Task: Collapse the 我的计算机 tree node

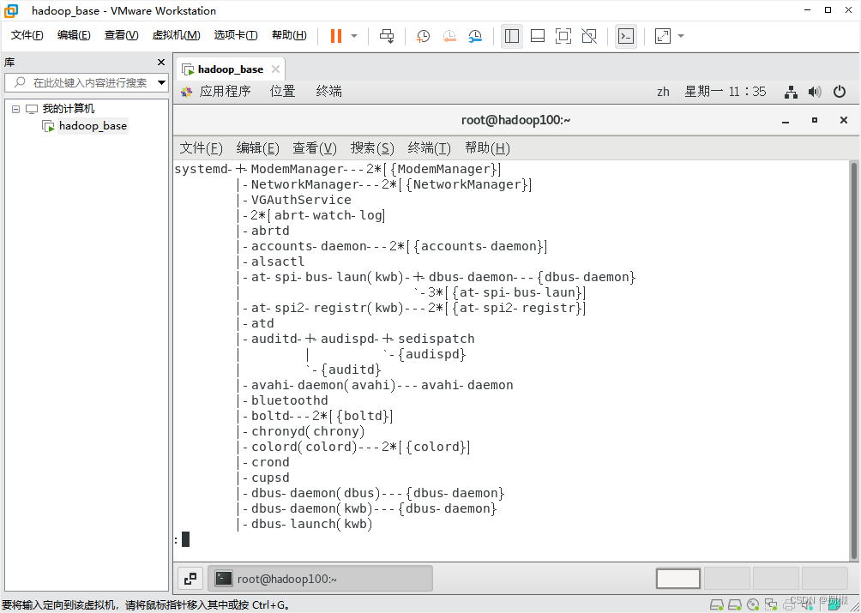Action: click(x=16, y=109)
